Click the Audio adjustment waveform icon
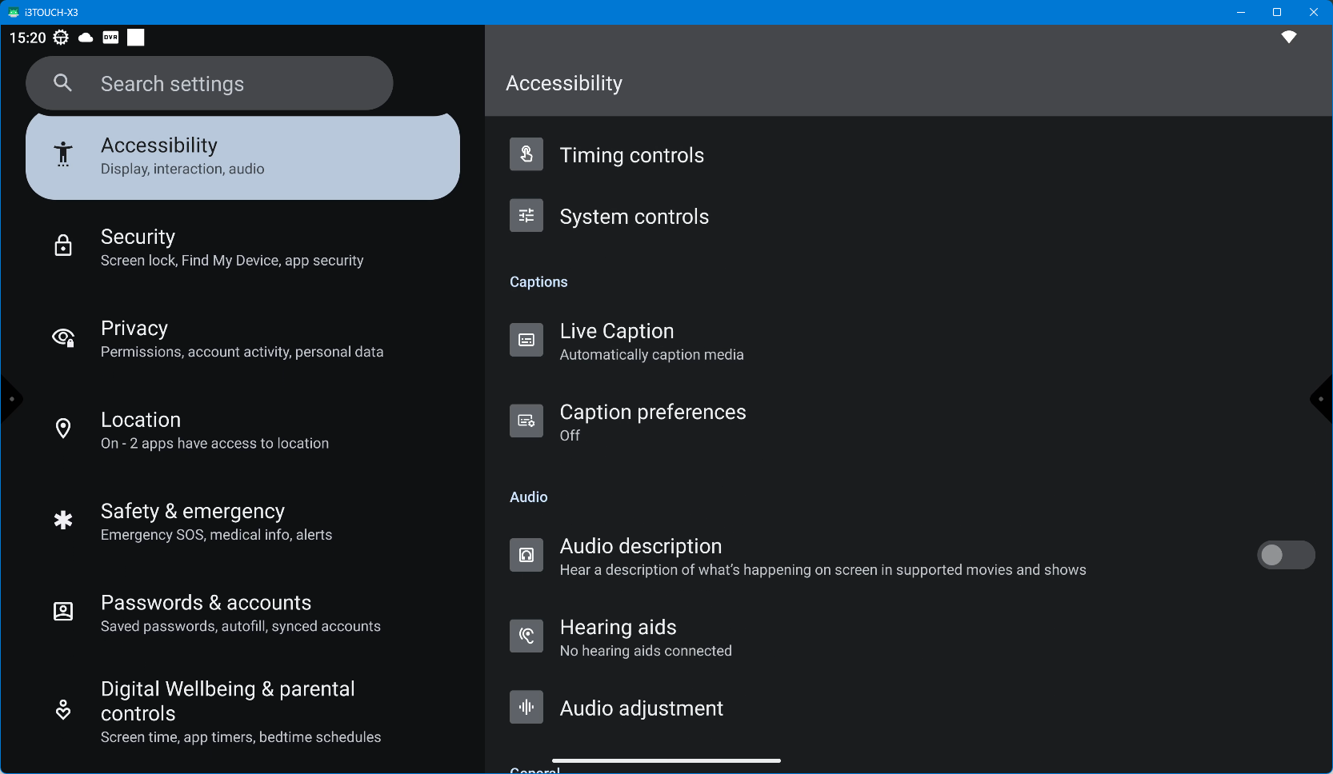 point(526,708)
